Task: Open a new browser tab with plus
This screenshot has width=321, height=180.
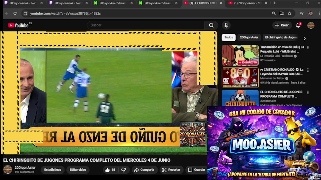Action: coord(275,3)
